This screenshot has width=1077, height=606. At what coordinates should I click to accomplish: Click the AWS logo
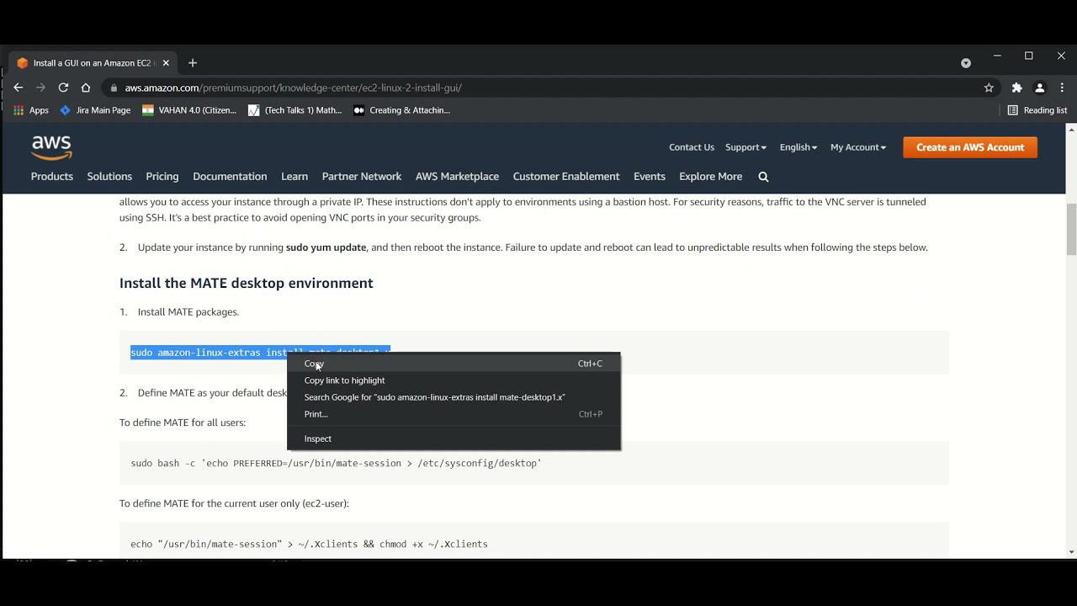(x=51, y=147)
